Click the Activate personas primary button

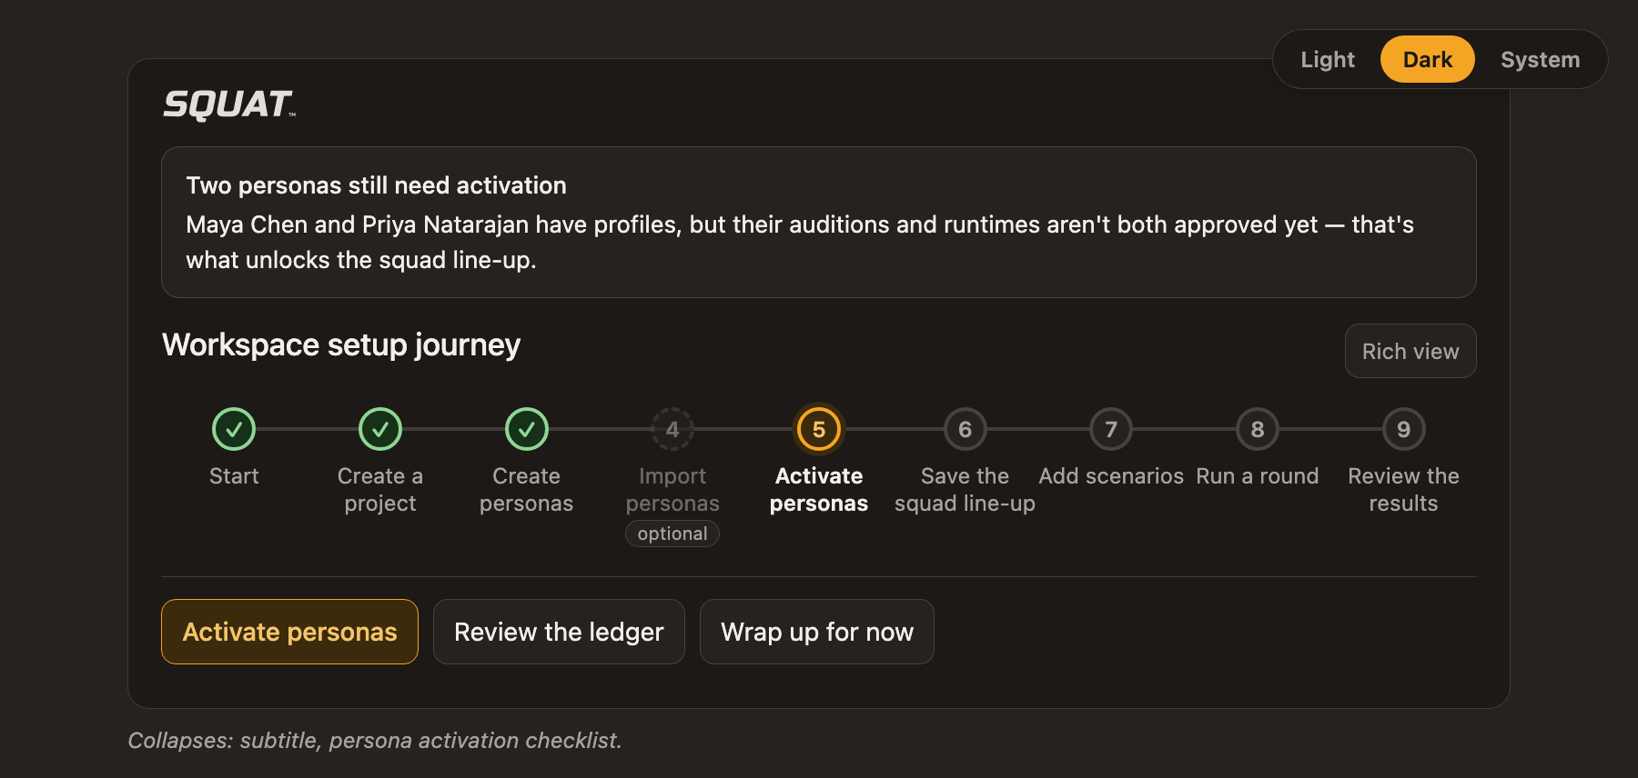[289, 632]
